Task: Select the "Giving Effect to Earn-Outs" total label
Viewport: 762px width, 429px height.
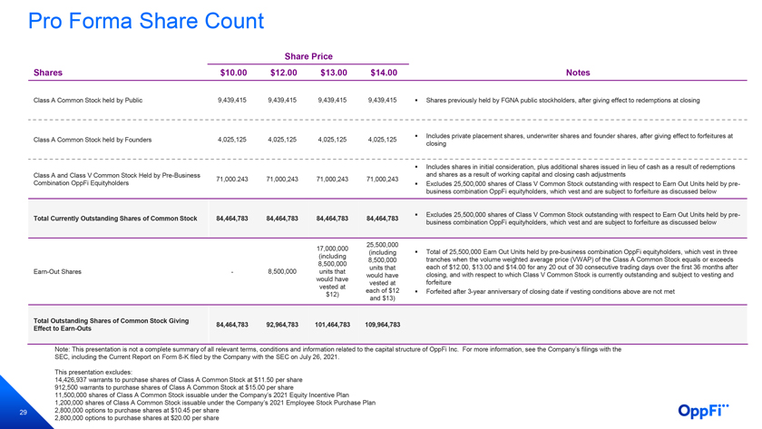Action: (x=111, y=325)
